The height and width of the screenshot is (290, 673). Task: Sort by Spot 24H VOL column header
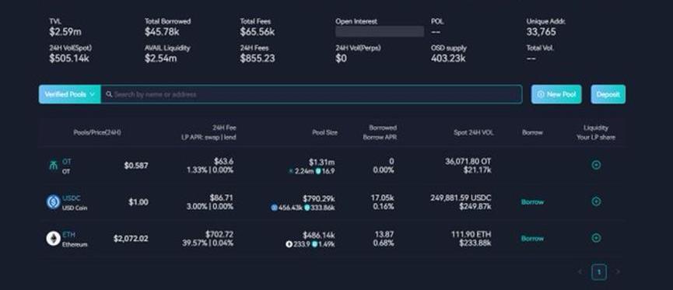[473, 133]
